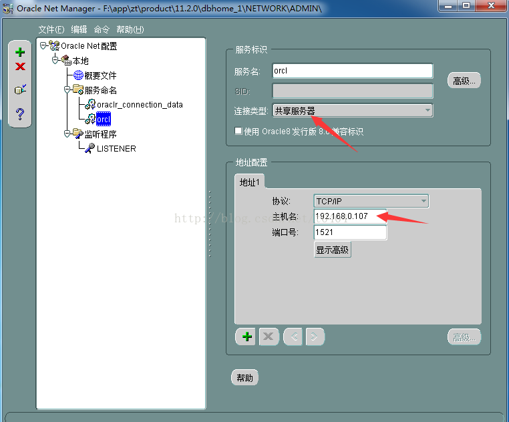Click the 服务命名 folder icon
This screenshot has width=509, height=422.
(x=78, y=89)
